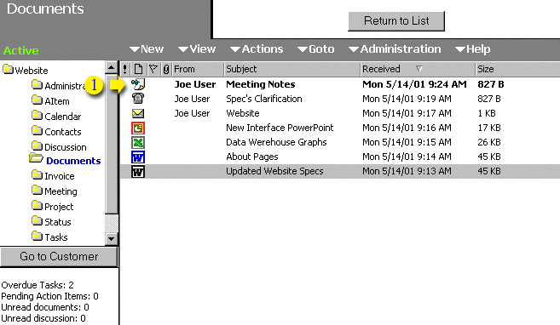Toggle sort arrow in Received column
Viewport: 560px width, 325px height.
click(x=419, y=68)
